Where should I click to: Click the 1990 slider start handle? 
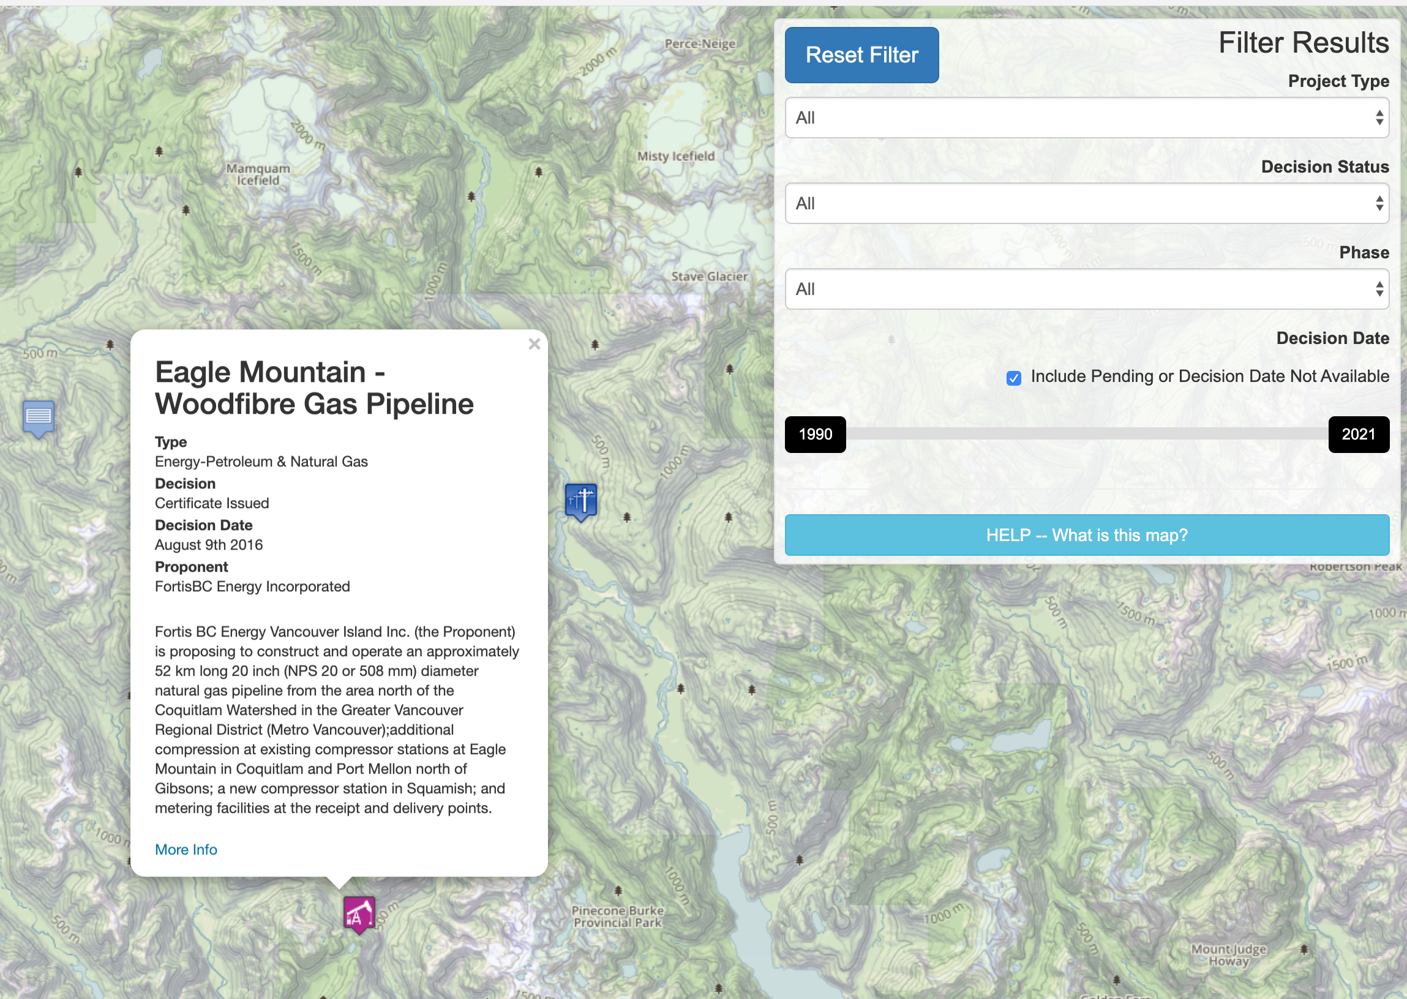coord(815,434)
